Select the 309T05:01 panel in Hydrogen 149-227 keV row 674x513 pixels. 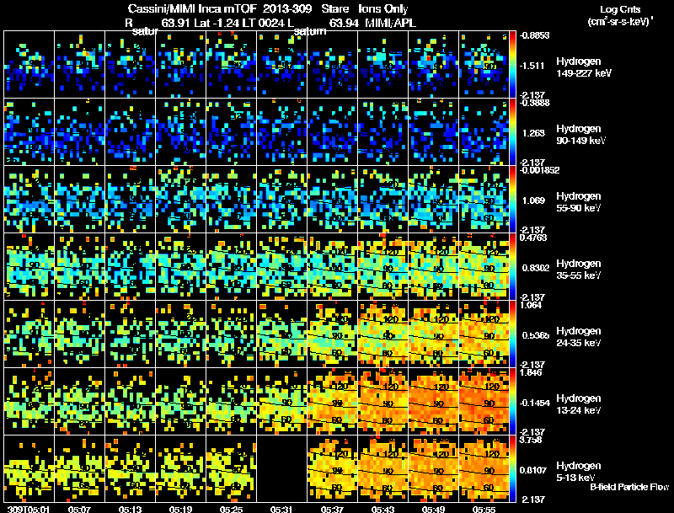(29, 65)
